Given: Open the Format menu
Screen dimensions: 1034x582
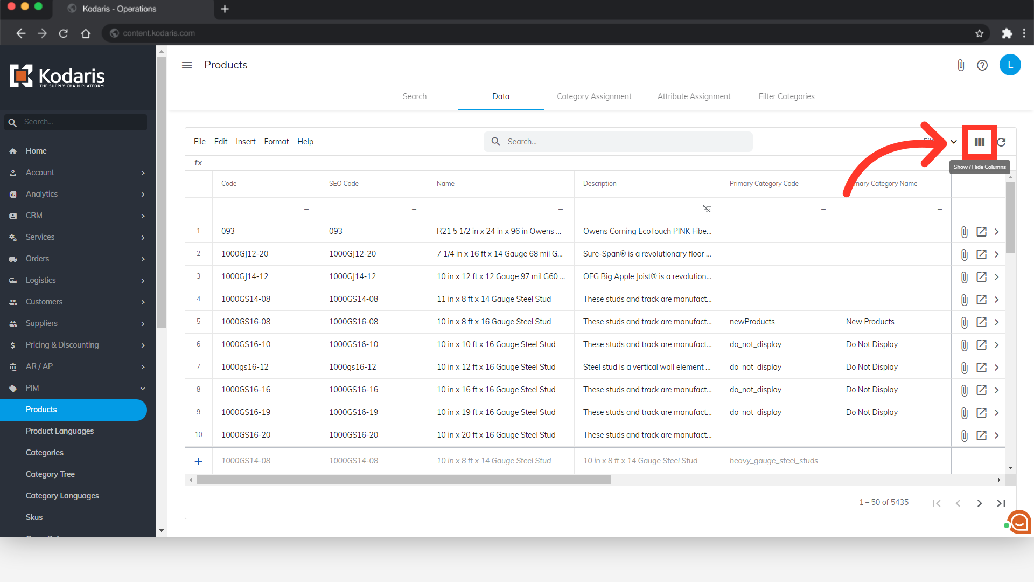Looking at the screenshot, I should pos(276,142).
